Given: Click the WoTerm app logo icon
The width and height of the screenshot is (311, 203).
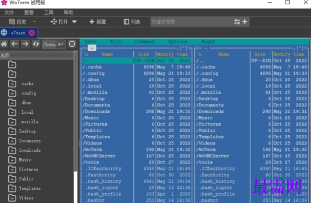Looking at the screenshot, I should (4, 3).
